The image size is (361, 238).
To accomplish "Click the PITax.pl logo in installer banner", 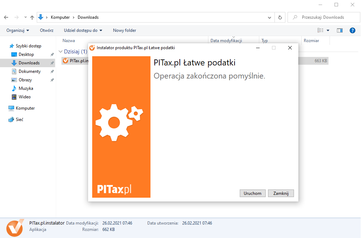I will (114, 189).
